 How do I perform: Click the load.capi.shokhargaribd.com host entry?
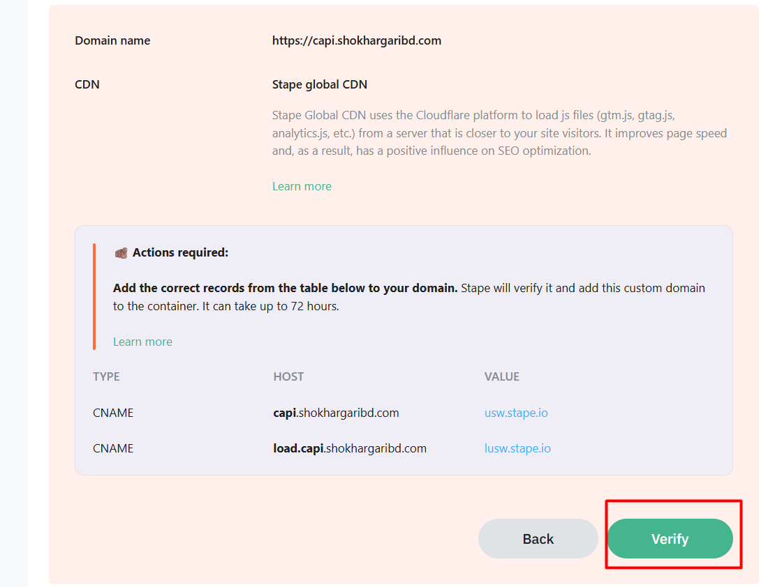(349, 448)
